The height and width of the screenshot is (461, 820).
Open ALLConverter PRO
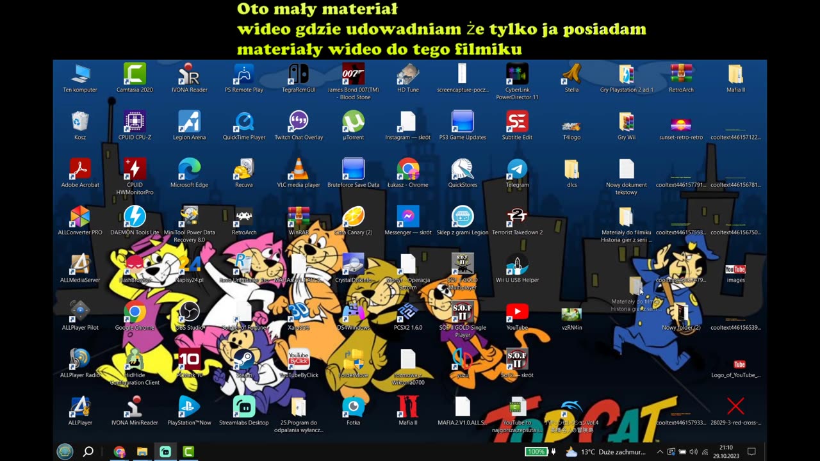pyautogui.click(x=80, y=220)
